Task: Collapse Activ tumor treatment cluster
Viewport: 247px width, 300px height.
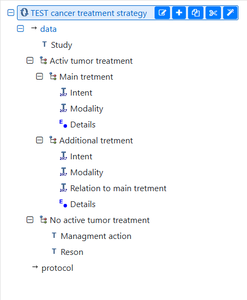Action: point(30,61)
